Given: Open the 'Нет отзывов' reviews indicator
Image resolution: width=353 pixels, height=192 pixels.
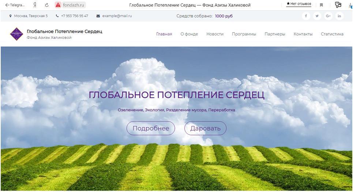Looking at the screenshot, I should pos(299,4).
